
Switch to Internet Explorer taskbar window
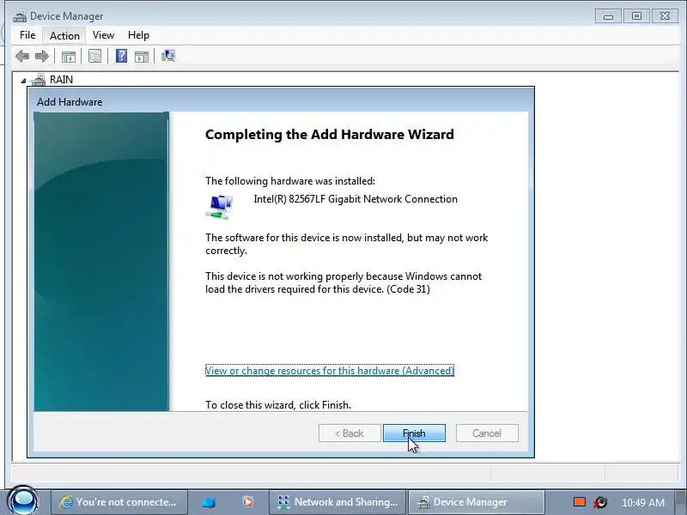[119, 502]
